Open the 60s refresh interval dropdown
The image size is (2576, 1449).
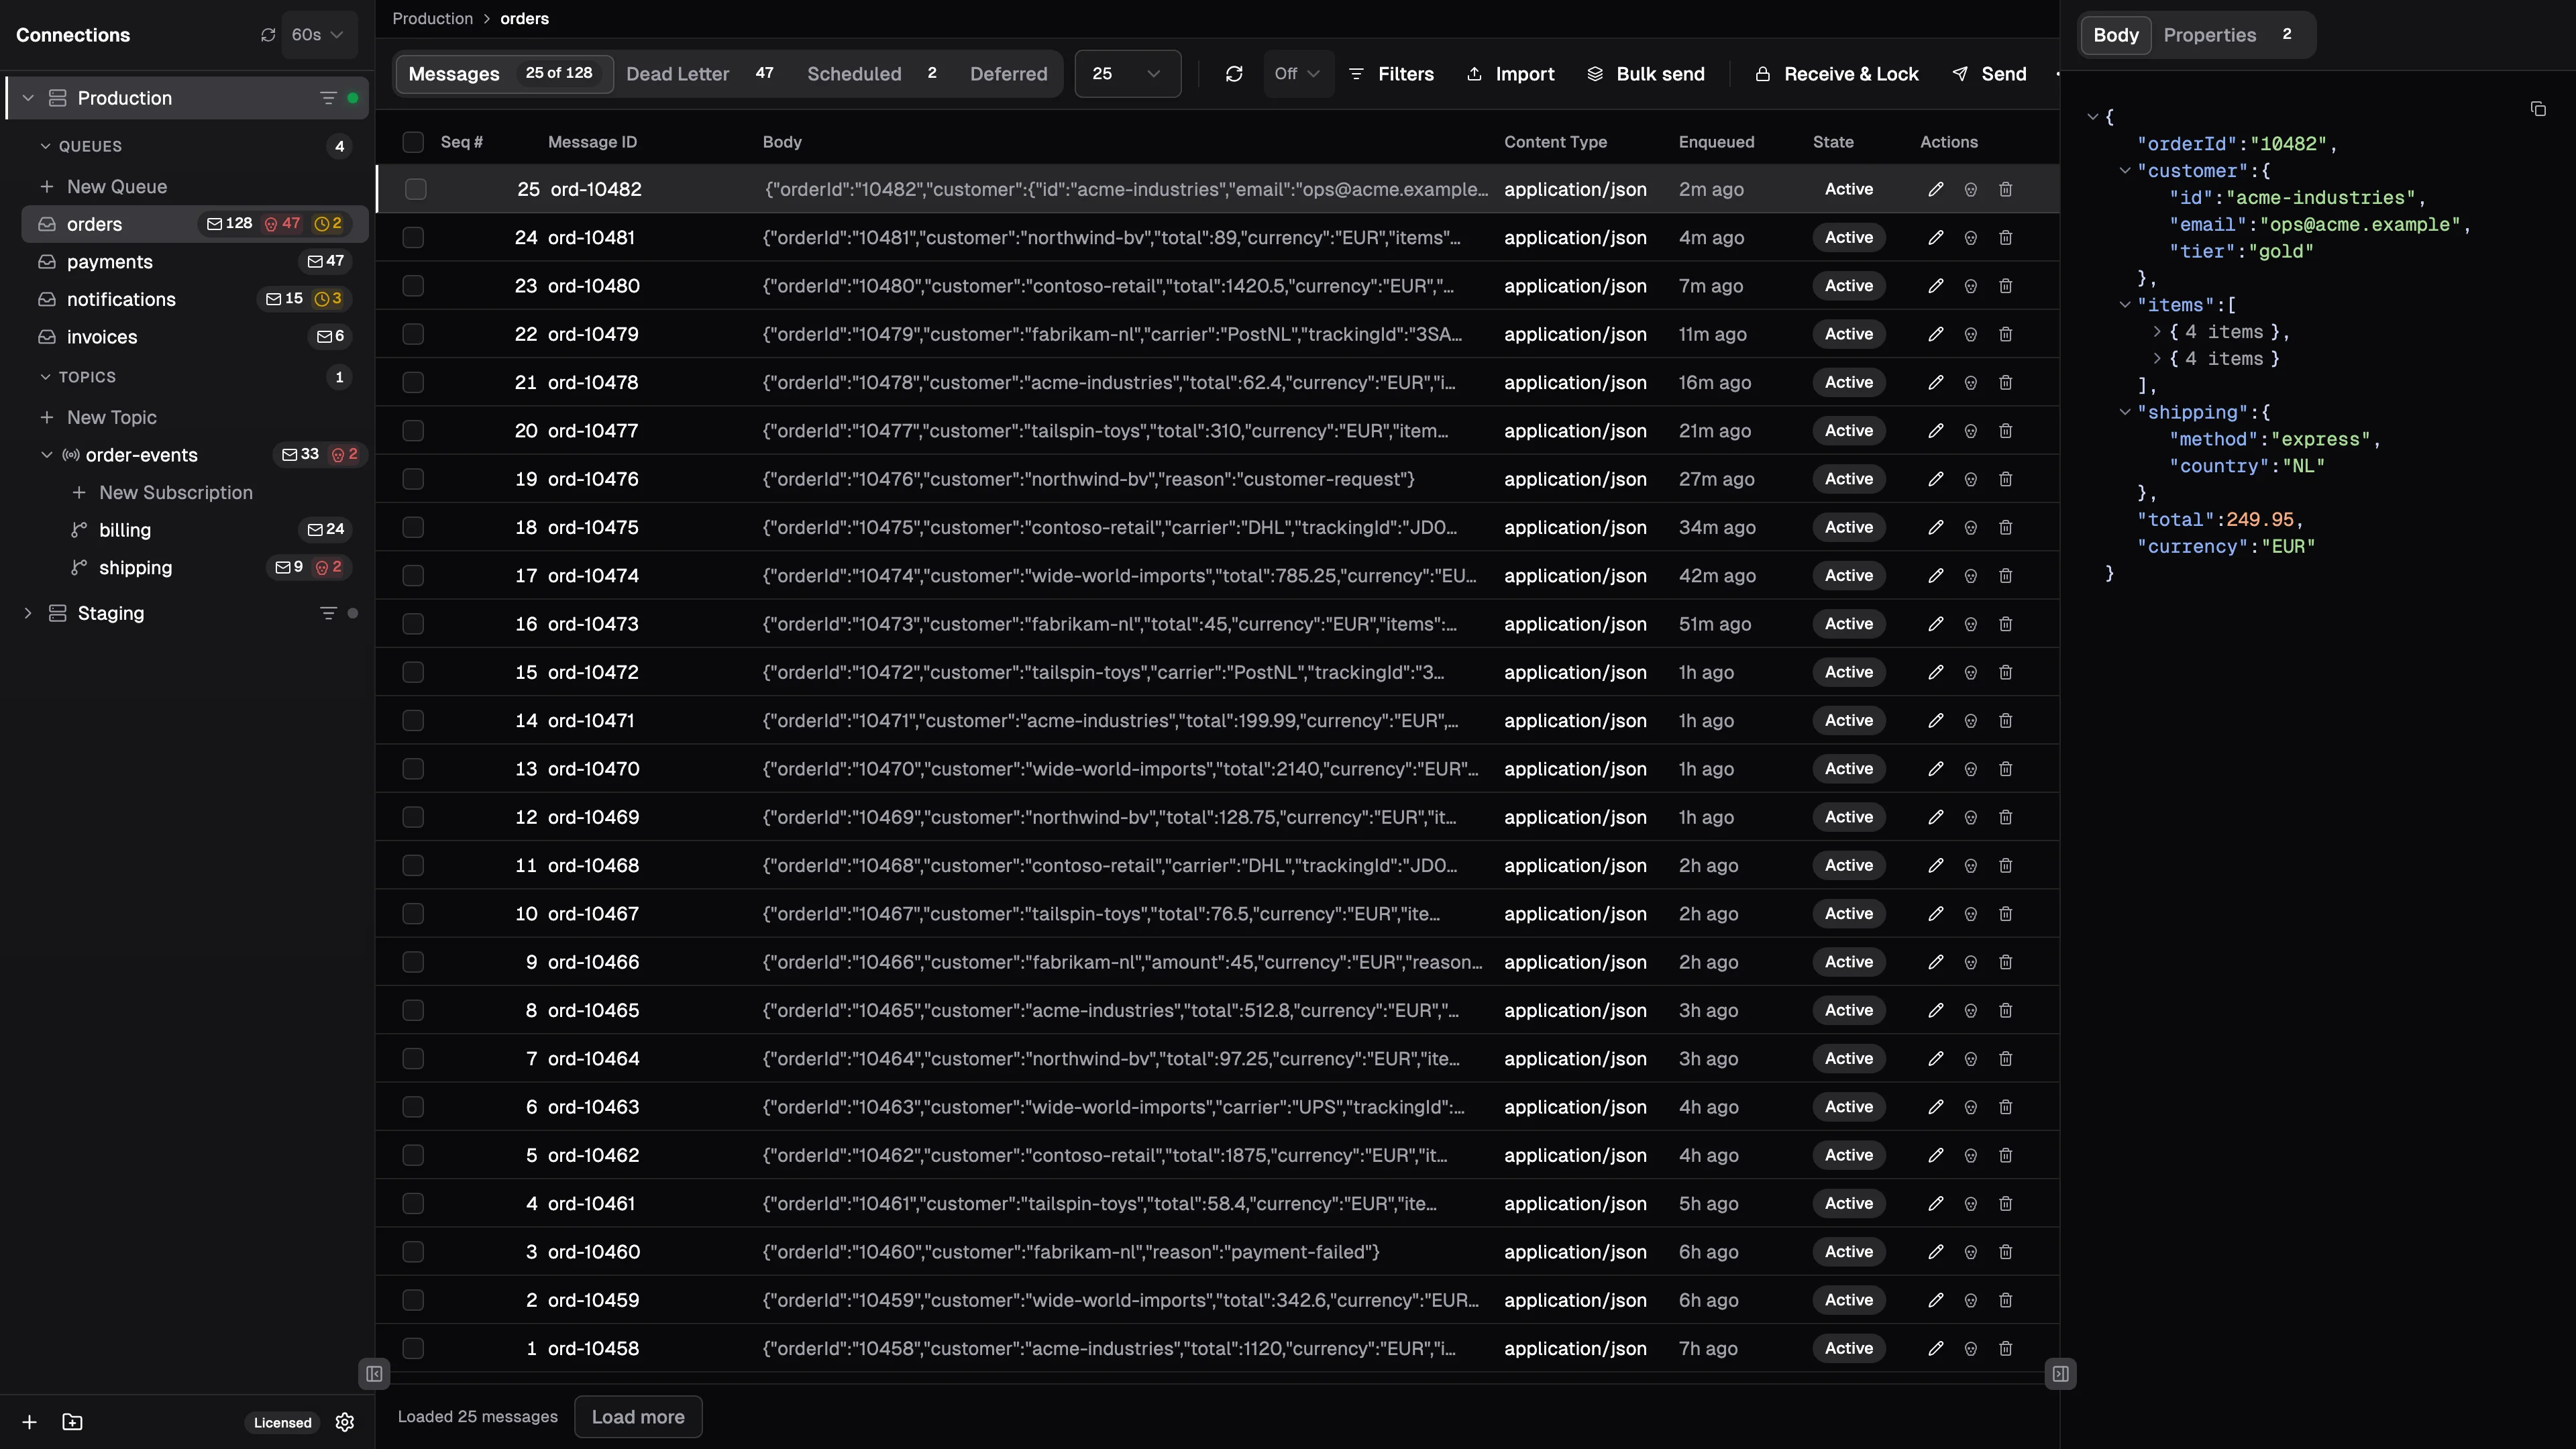pyautogui.click(x=318, y=35)
